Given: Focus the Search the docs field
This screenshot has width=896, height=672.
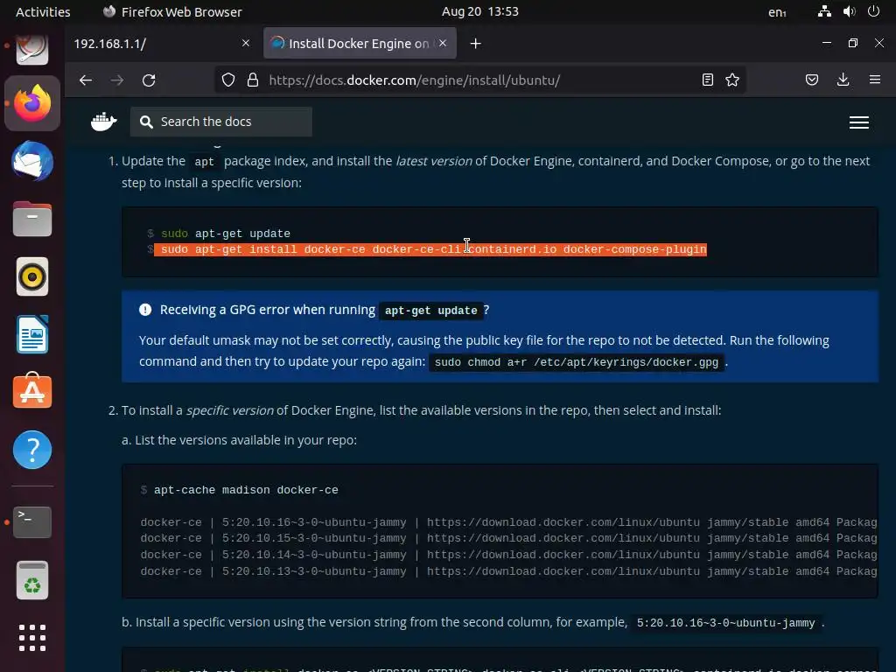Looking at the screenshot, I should tap(221, 122).
